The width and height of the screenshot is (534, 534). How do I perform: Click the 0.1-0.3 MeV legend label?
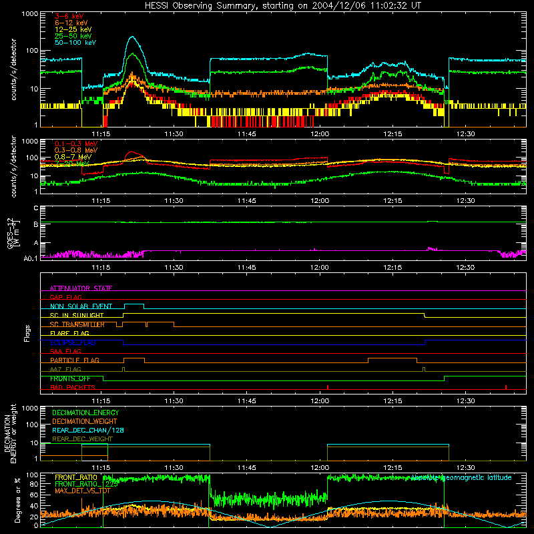[76, 144]
